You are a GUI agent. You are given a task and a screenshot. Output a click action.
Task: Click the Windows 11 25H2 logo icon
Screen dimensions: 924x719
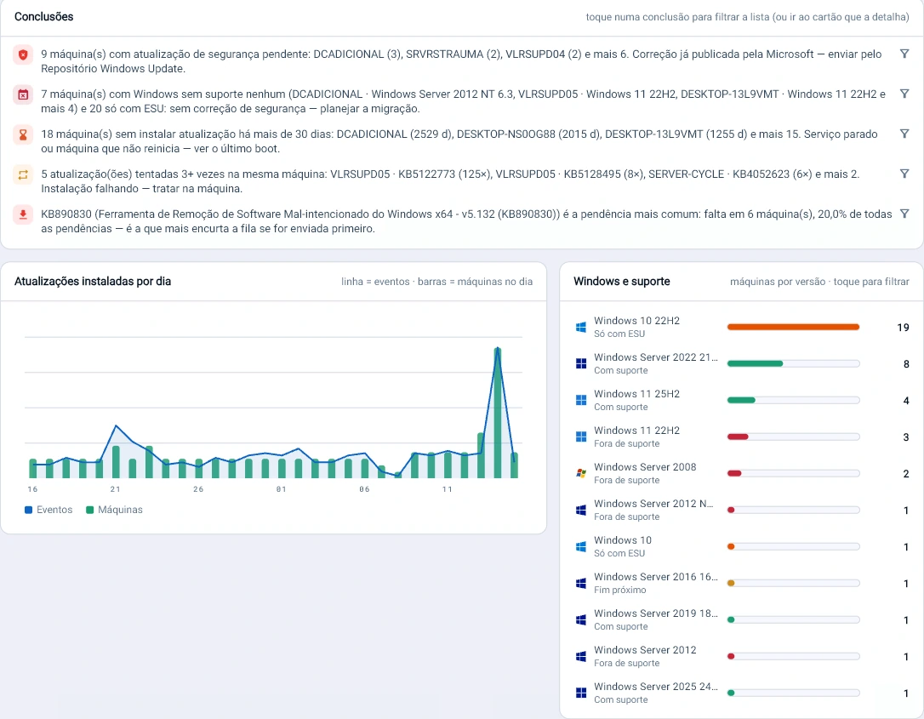(x=581, y=400)
